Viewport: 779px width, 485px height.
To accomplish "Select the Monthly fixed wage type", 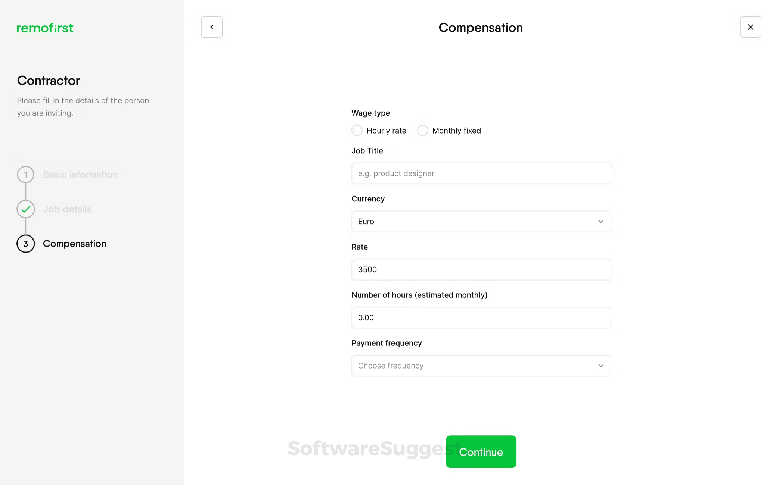I will 422,130.
